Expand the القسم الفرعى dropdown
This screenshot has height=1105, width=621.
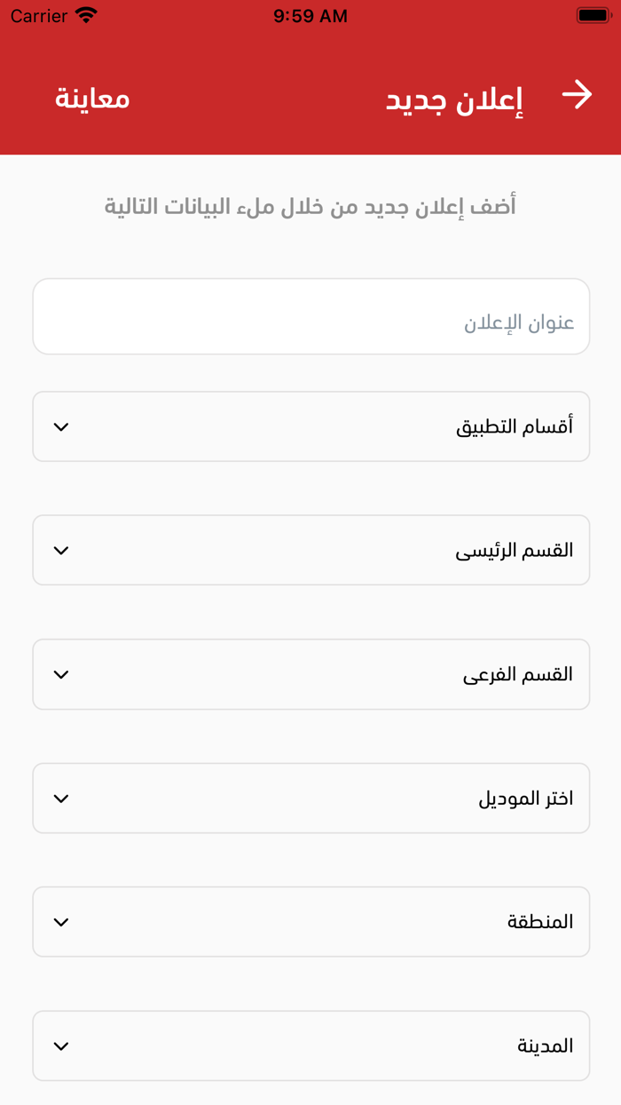click(x=310, y=673)
